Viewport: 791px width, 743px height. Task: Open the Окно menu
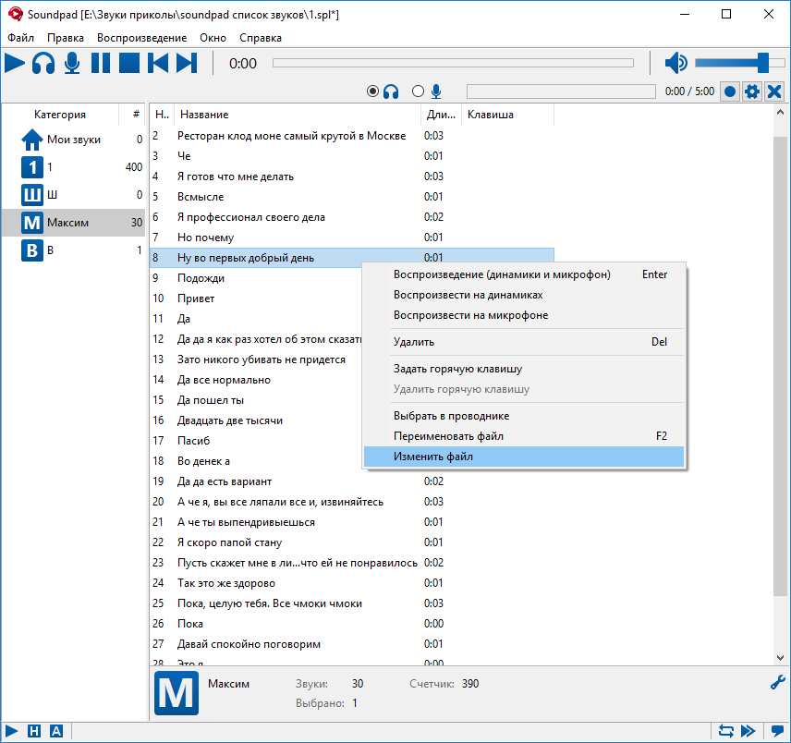point(213,38)
